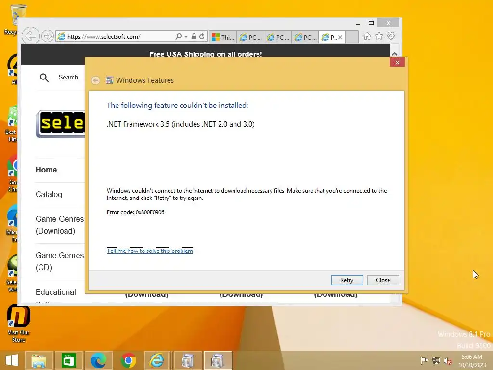Click the network icon in system tray
Image resolution: width=493 pixels, height=370 pixels.
point(436,360)
